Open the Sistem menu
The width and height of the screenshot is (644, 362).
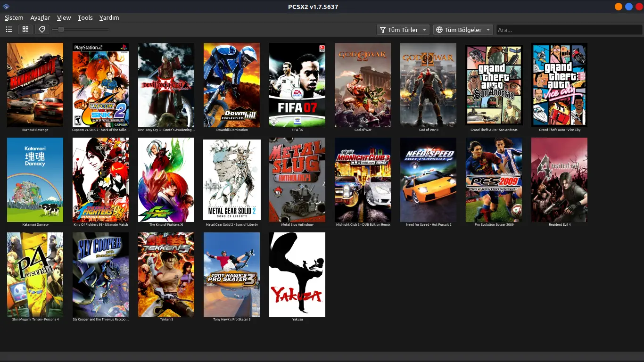[x=14, y=17]
